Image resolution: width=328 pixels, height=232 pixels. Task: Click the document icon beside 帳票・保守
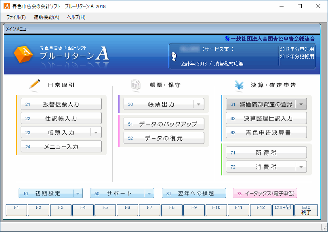(135, 85)
